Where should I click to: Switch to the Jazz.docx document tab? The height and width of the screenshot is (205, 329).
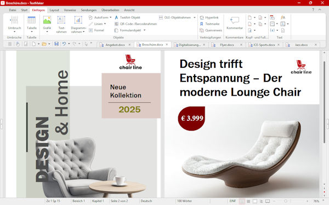click(301, 45)
